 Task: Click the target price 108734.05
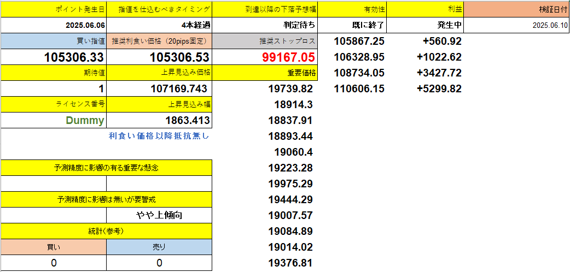click(359, 73)
